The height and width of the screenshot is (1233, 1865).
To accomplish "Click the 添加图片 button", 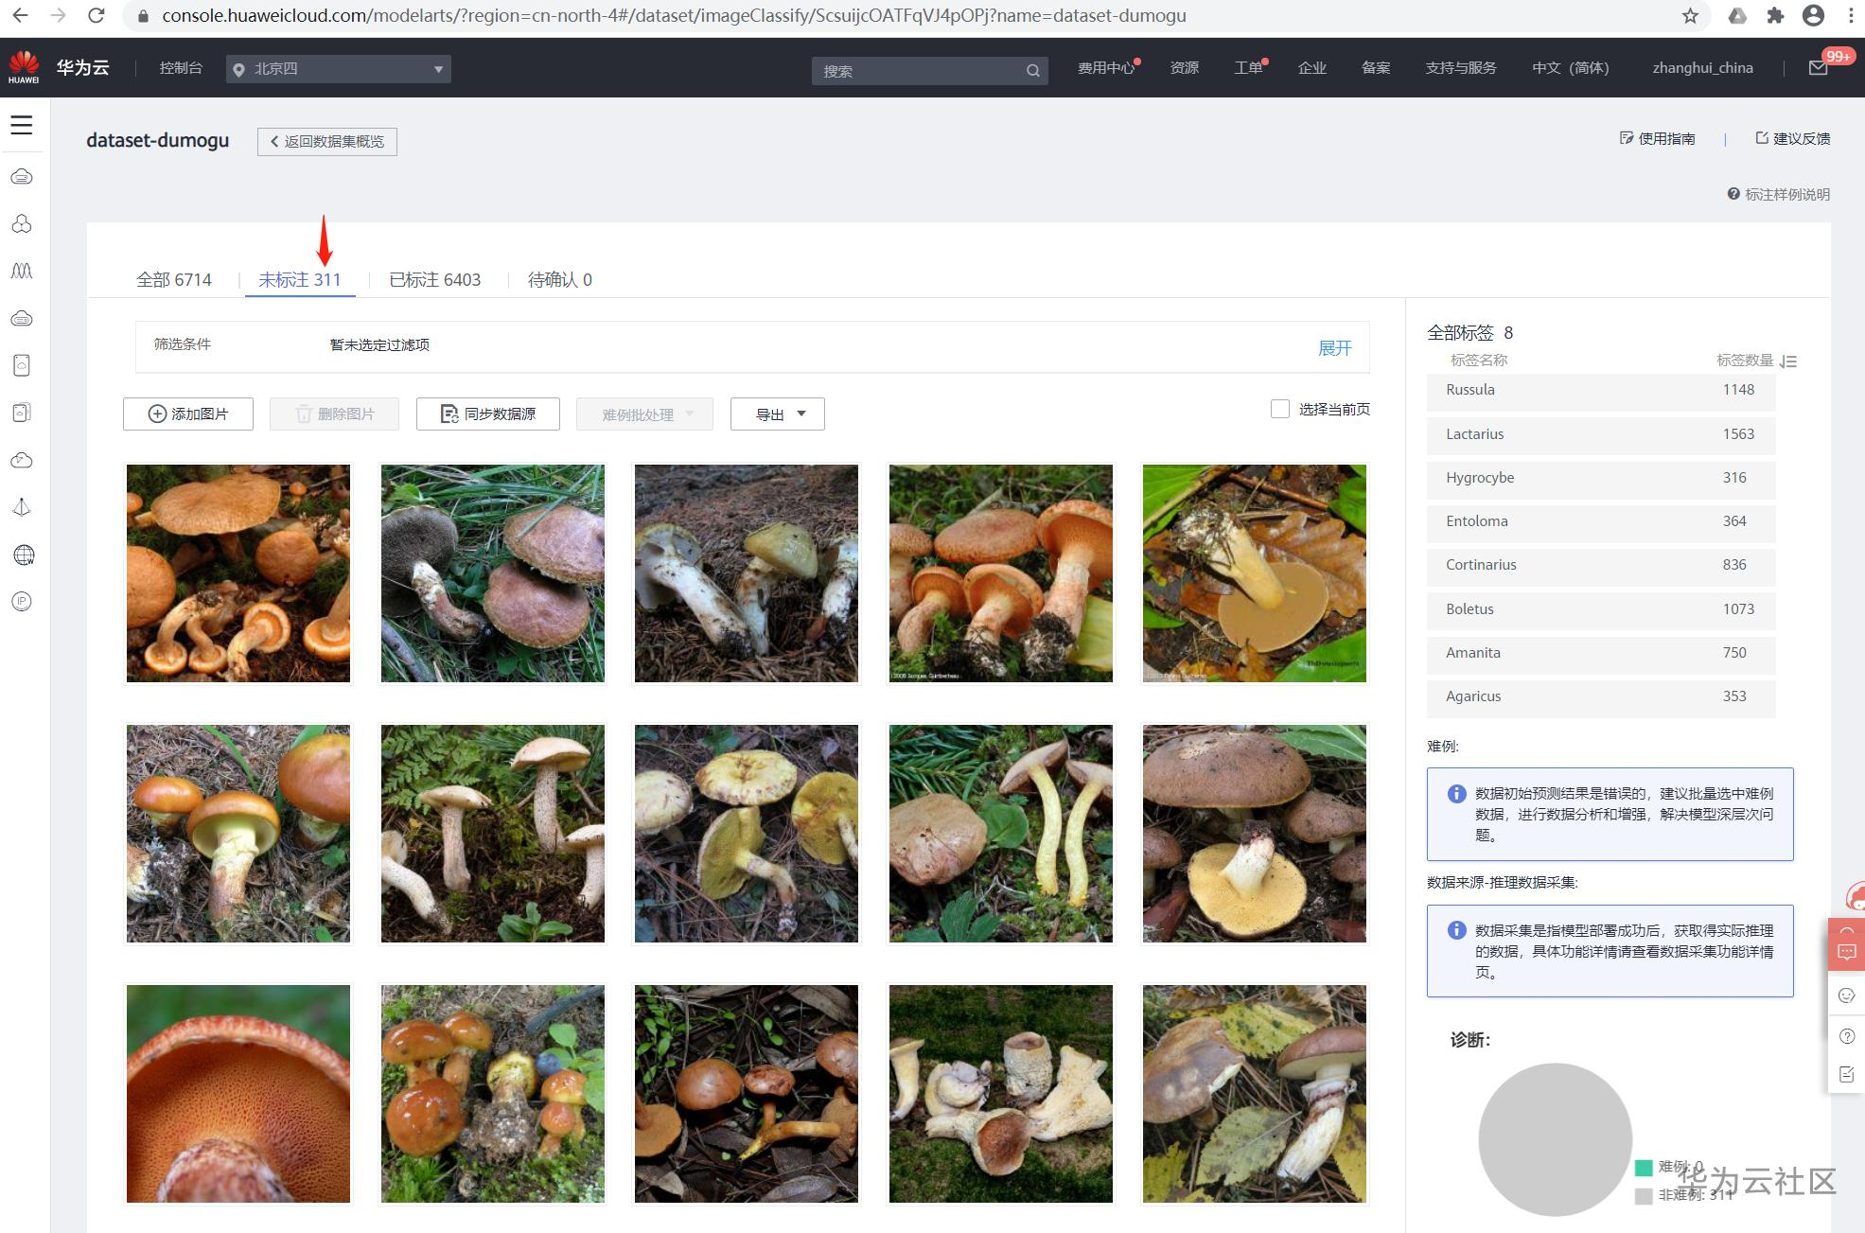I will pyautogui.click(x=187, y=414).
